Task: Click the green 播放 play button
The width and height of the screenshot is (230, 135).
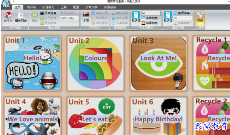Action: pos(35,17)
